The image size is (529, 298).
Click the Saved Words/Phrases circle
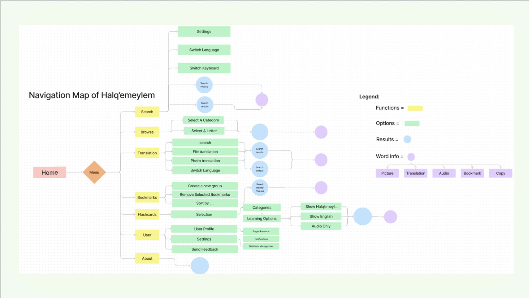tap(260, 188)
